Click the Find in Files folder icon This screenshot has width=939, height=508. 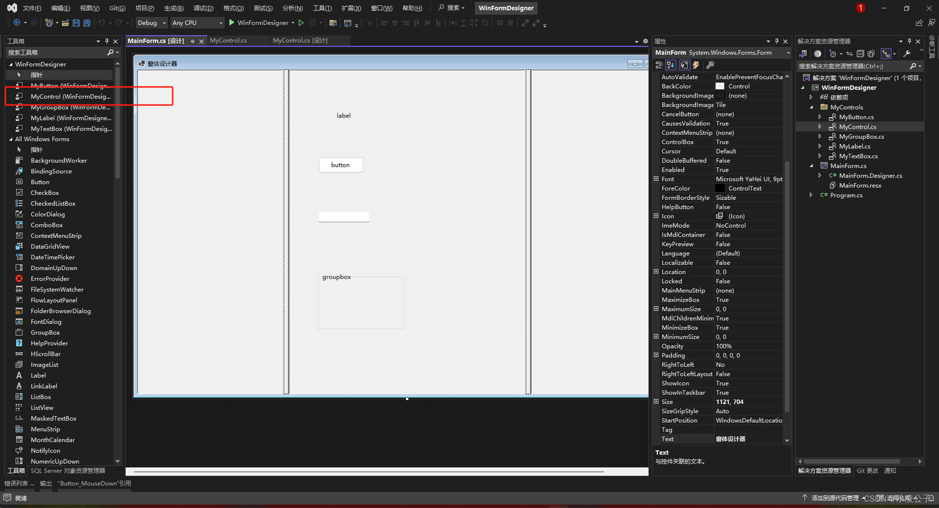coord(333,22)
